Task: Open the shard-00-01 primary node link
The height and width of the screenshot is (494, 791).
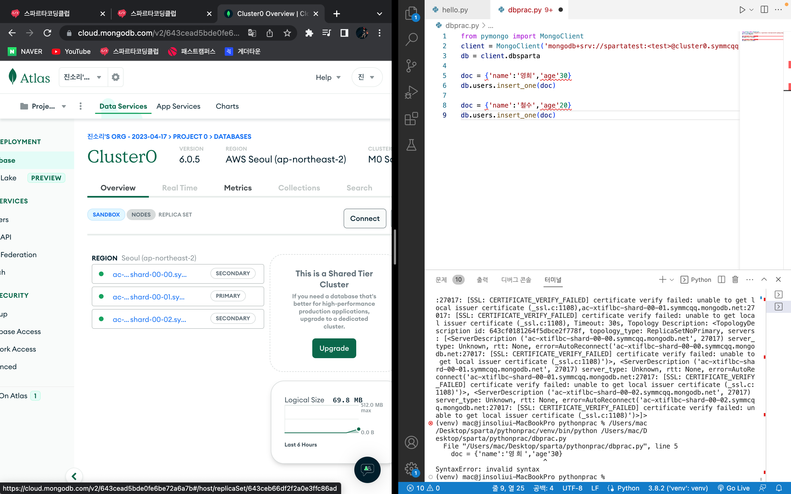Action: pos(148,297)
